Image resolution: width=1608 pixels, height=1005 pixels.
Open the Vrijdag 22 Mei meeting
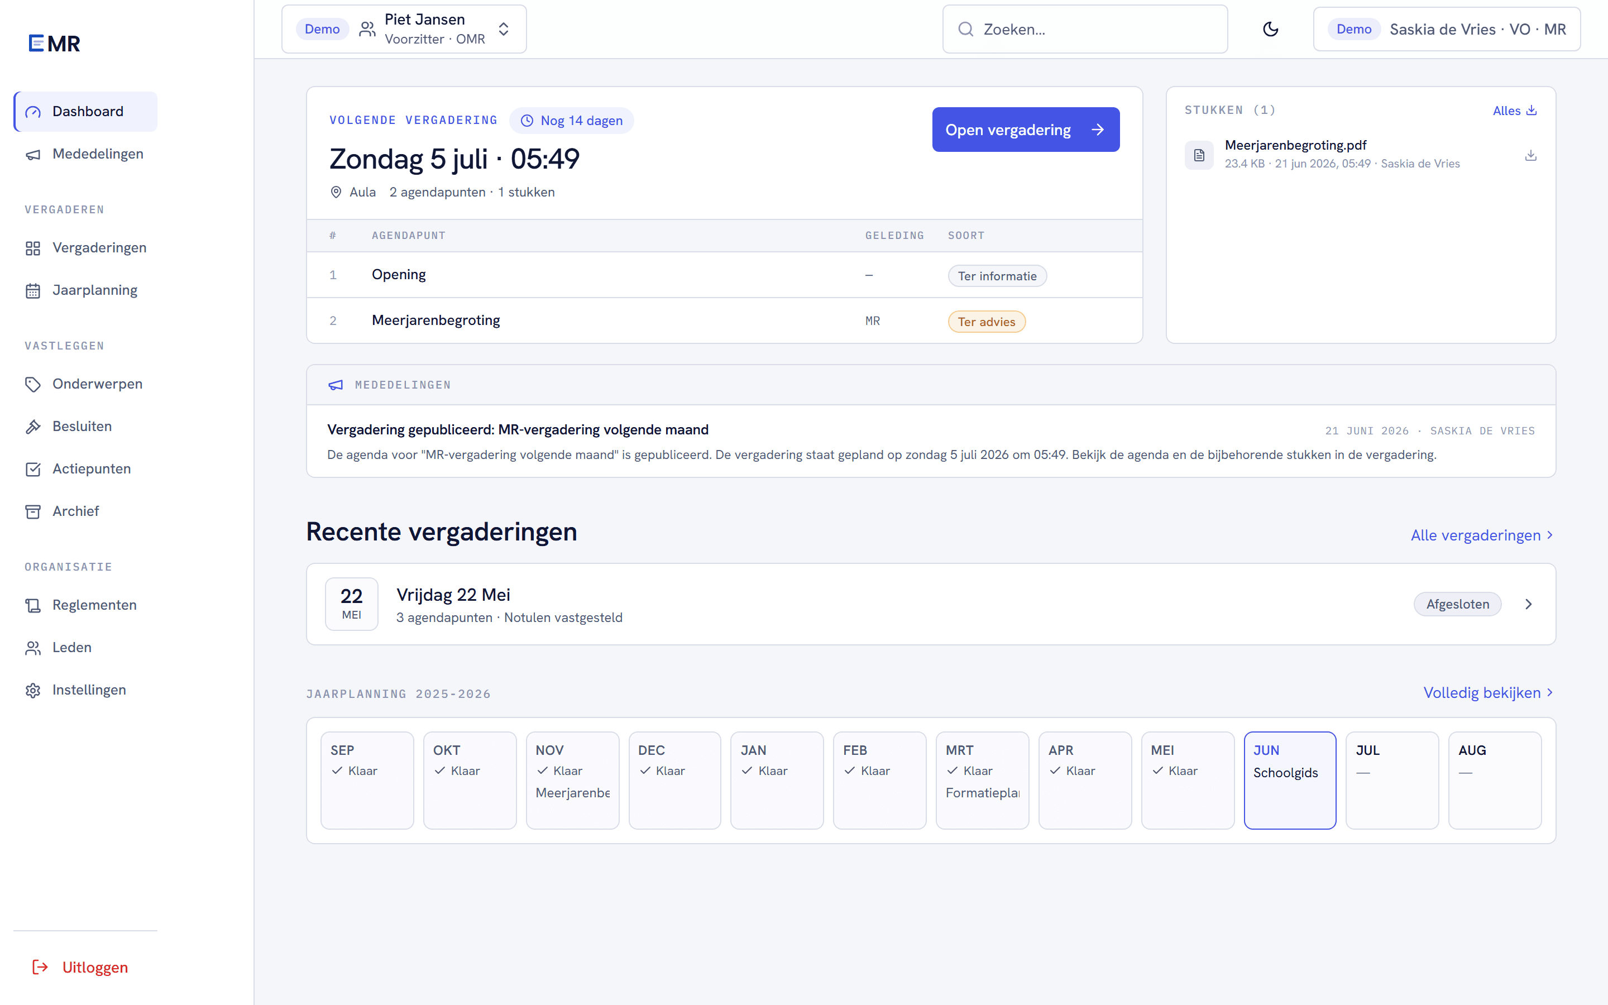tap(930, 604)
